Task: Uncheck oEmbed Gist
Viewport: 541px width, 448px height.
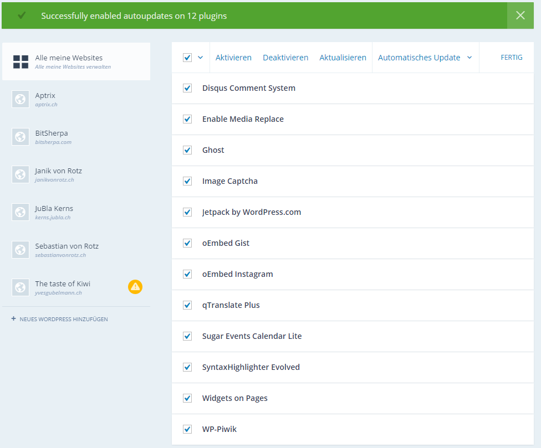Action: 187,243
